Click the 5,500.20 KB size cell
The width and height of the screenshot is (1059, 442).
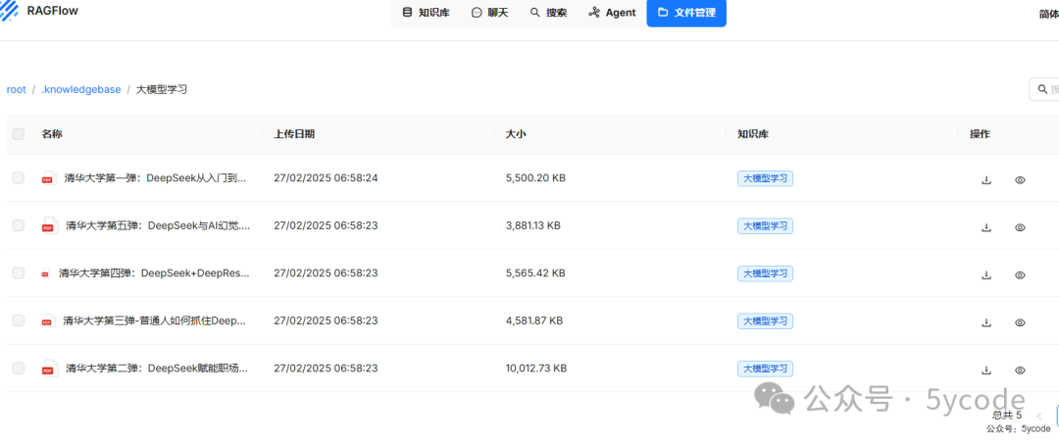[535, 178]
